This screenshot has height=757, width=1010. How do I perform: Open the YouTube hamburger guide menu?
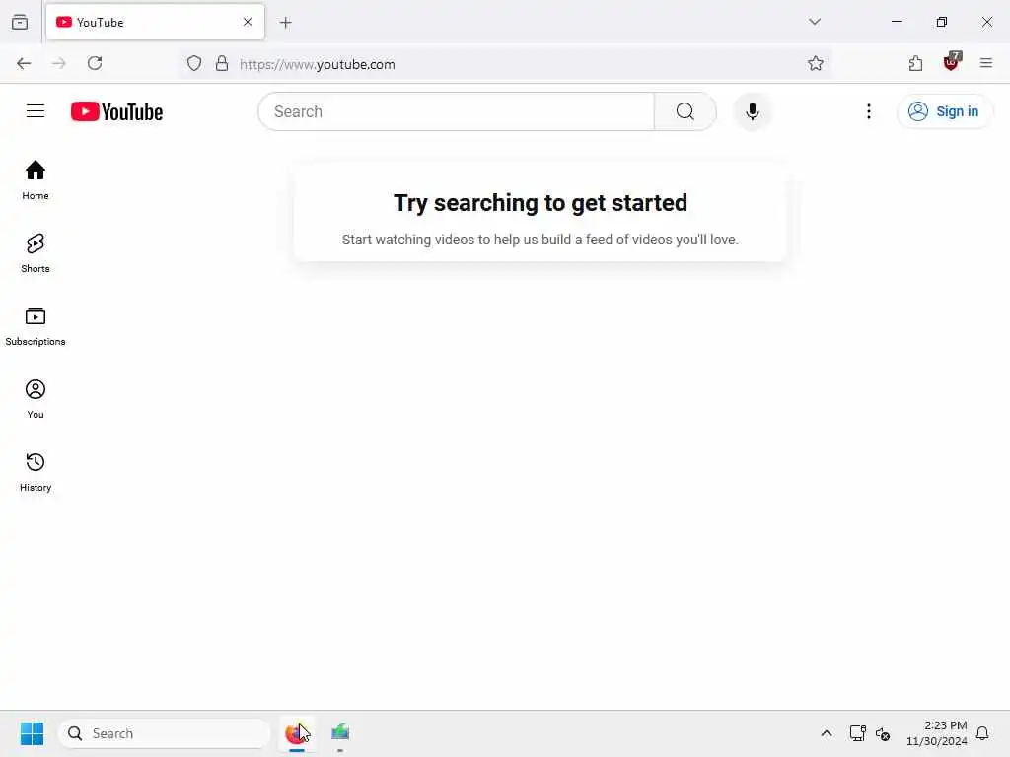point(36,111)
